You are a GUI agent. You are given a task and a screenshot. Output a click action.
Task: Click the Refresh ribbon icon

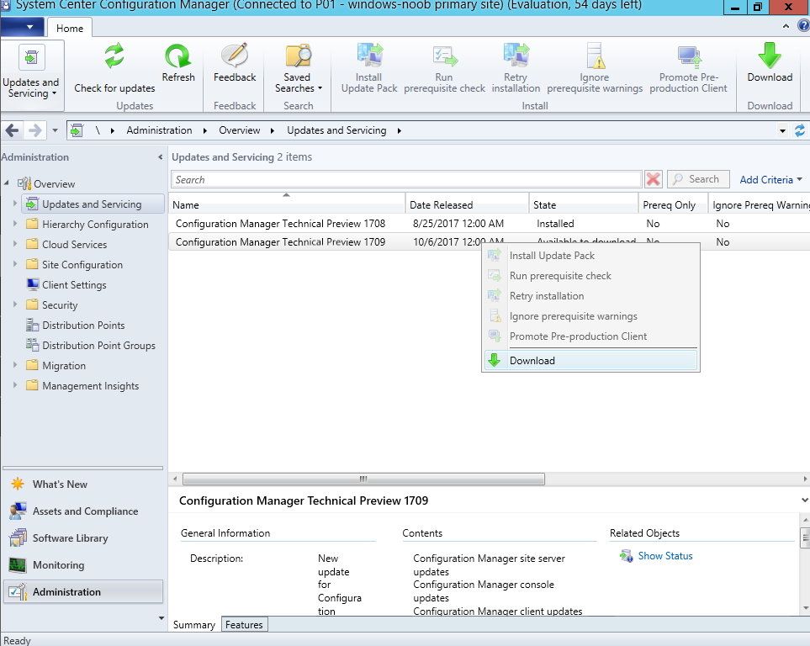tap(177, 56)
